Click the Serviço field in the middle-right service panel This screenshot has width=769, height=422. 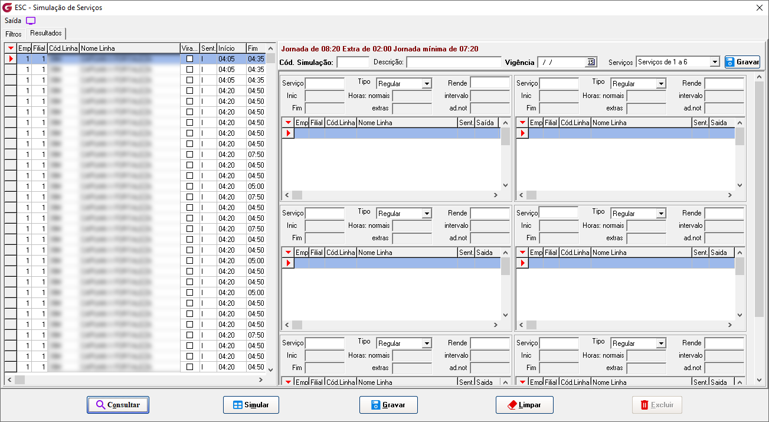point(559,213)
